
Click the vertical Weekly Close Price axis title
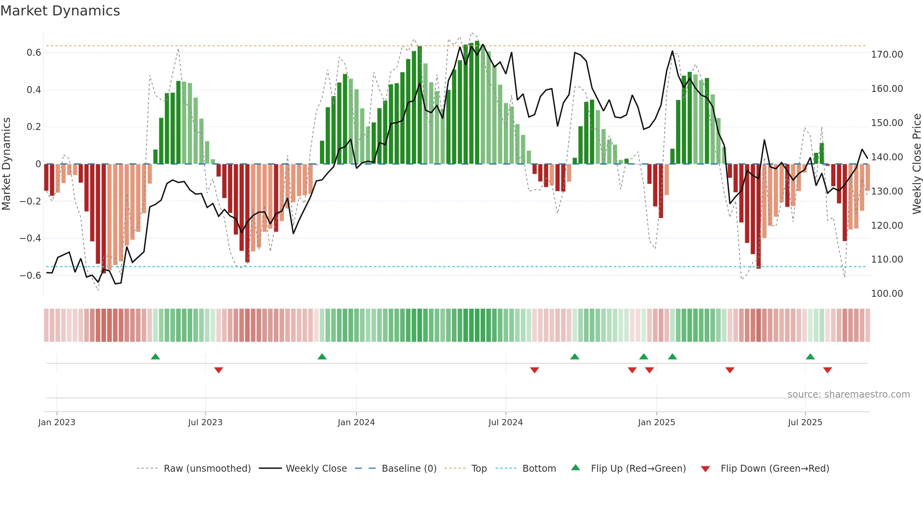pyautogui.click(x=916, y=164)
